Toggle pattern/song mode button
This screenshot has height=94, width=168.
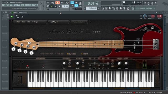tap(48, 6)
